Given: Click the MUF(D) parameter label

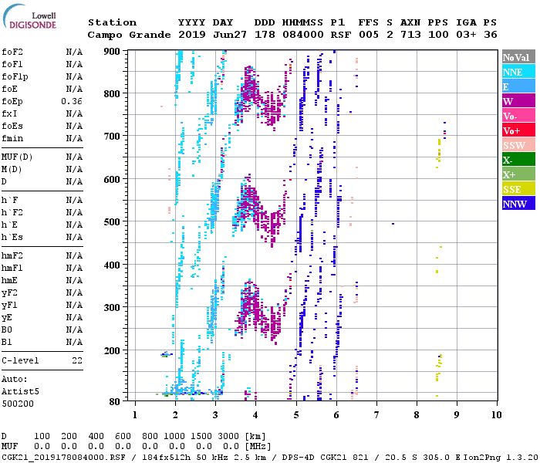Looking at the screenshot, I should click(17, 157).
